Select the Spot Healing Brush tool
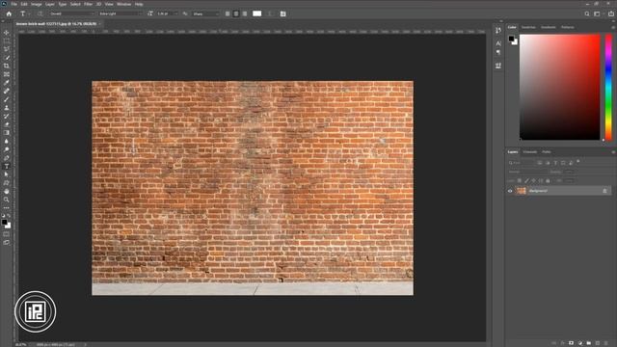 click(x=7, y=91)
